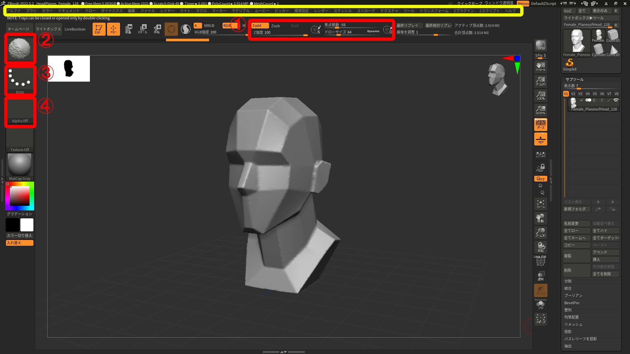Select the black secondary color swatch
The image size is (630, 354).
pos(12,225)
